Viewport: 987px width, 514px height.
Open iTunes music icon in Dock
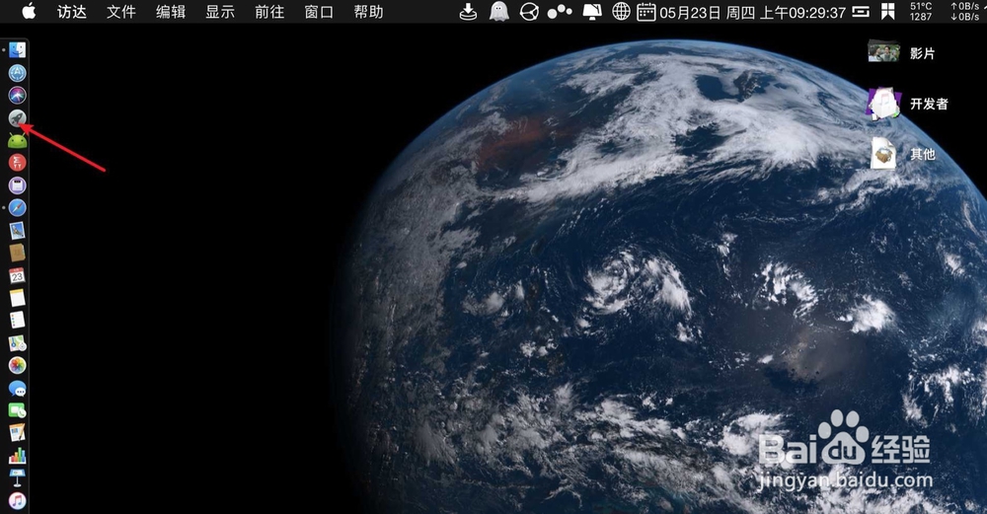pyautogui.click(x=17, y=501)
